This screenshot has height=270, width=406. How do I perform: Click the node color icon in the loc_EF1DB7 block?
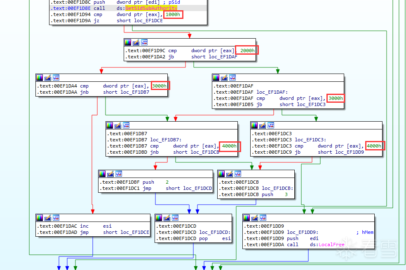click(110, 125)
